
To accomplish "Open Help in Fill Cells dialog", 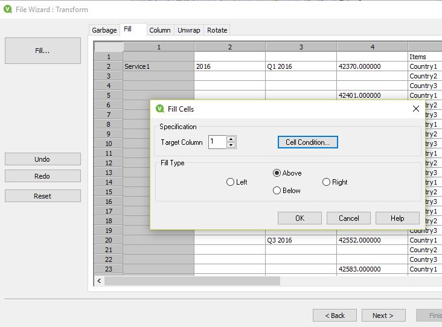I will coord(397,218).
